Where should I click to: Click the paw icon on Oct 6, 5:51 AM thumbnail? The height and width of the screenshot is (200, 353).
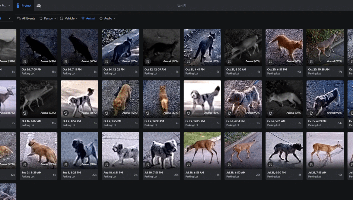coord(270,113)
